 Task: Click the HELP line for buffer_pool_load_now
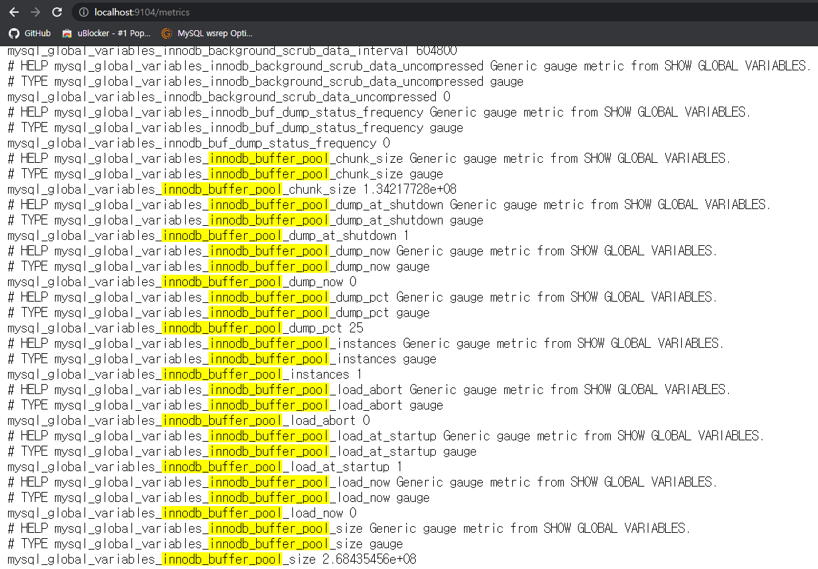362,483
